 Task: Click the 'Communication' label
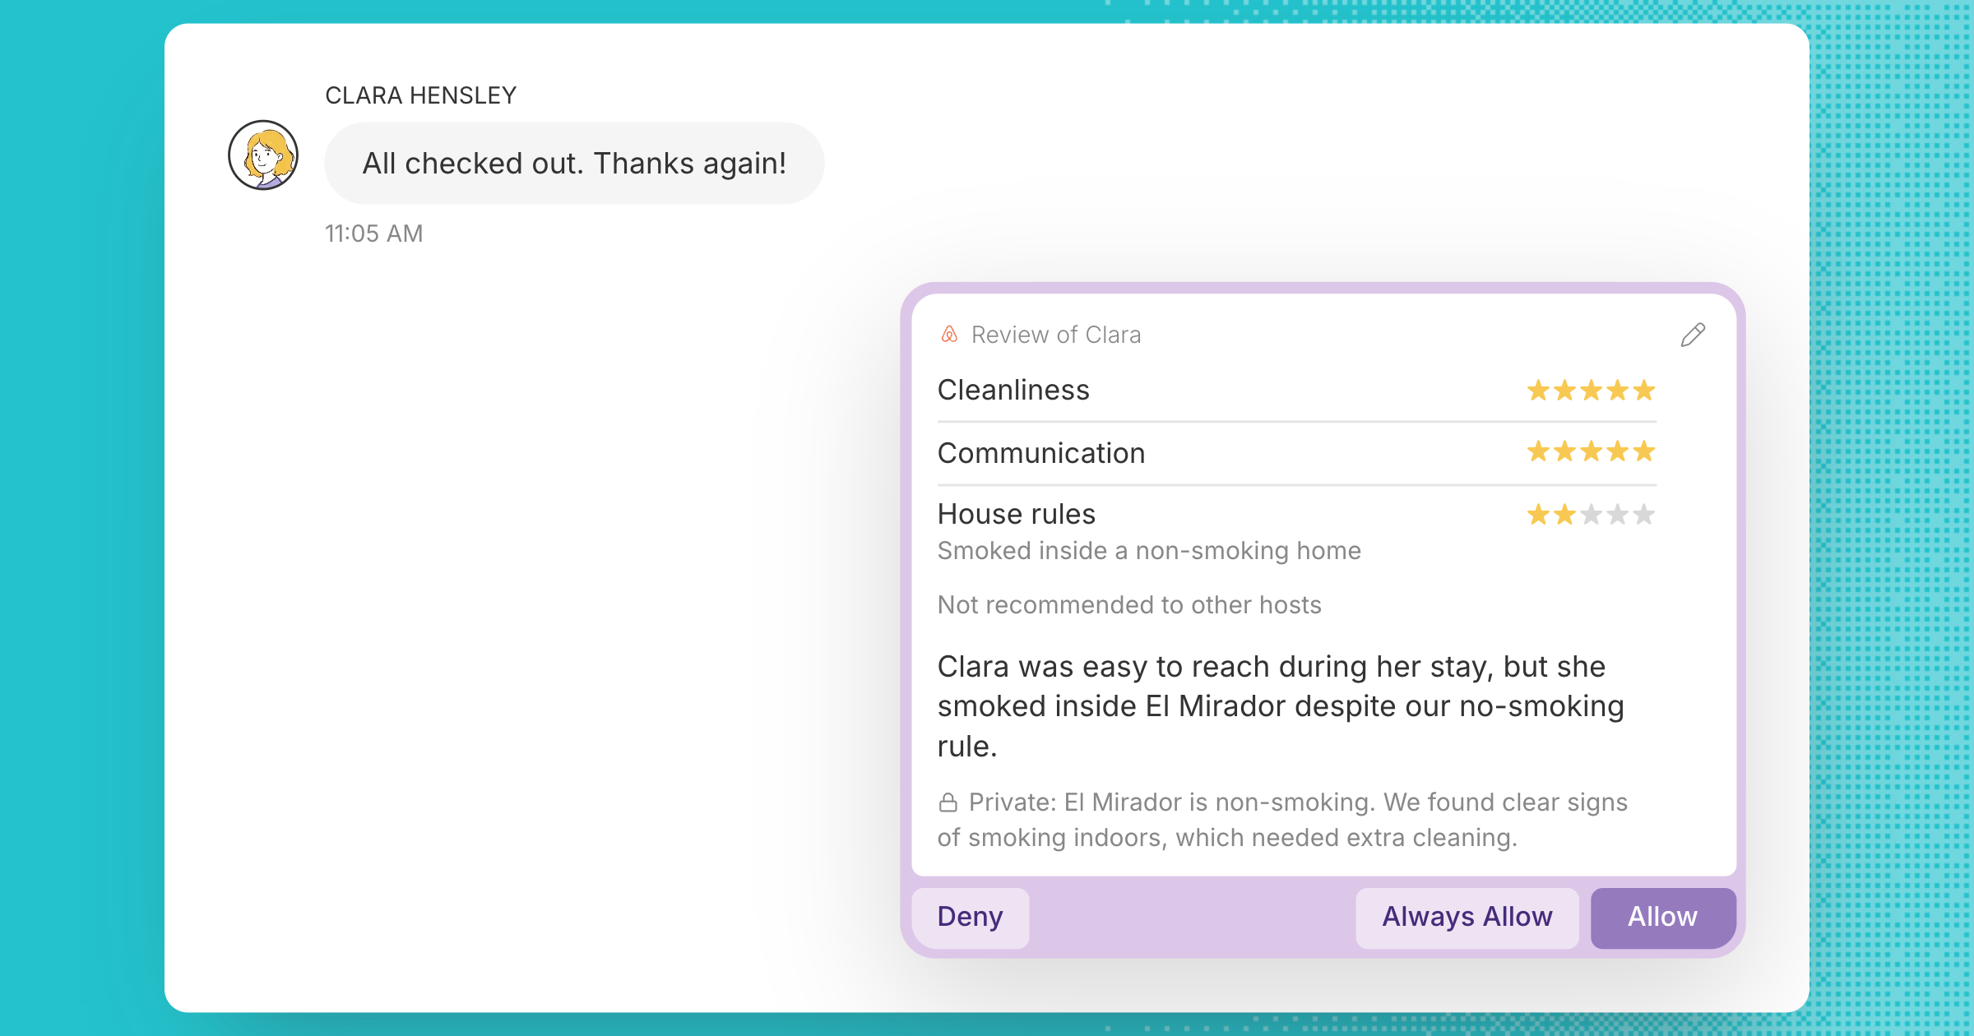pos(1041,453)
